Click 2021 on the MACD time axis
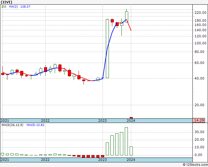Image resolution: width=208 pixels, height=167 pixels. pyautogui.click(x=5, y=160)
